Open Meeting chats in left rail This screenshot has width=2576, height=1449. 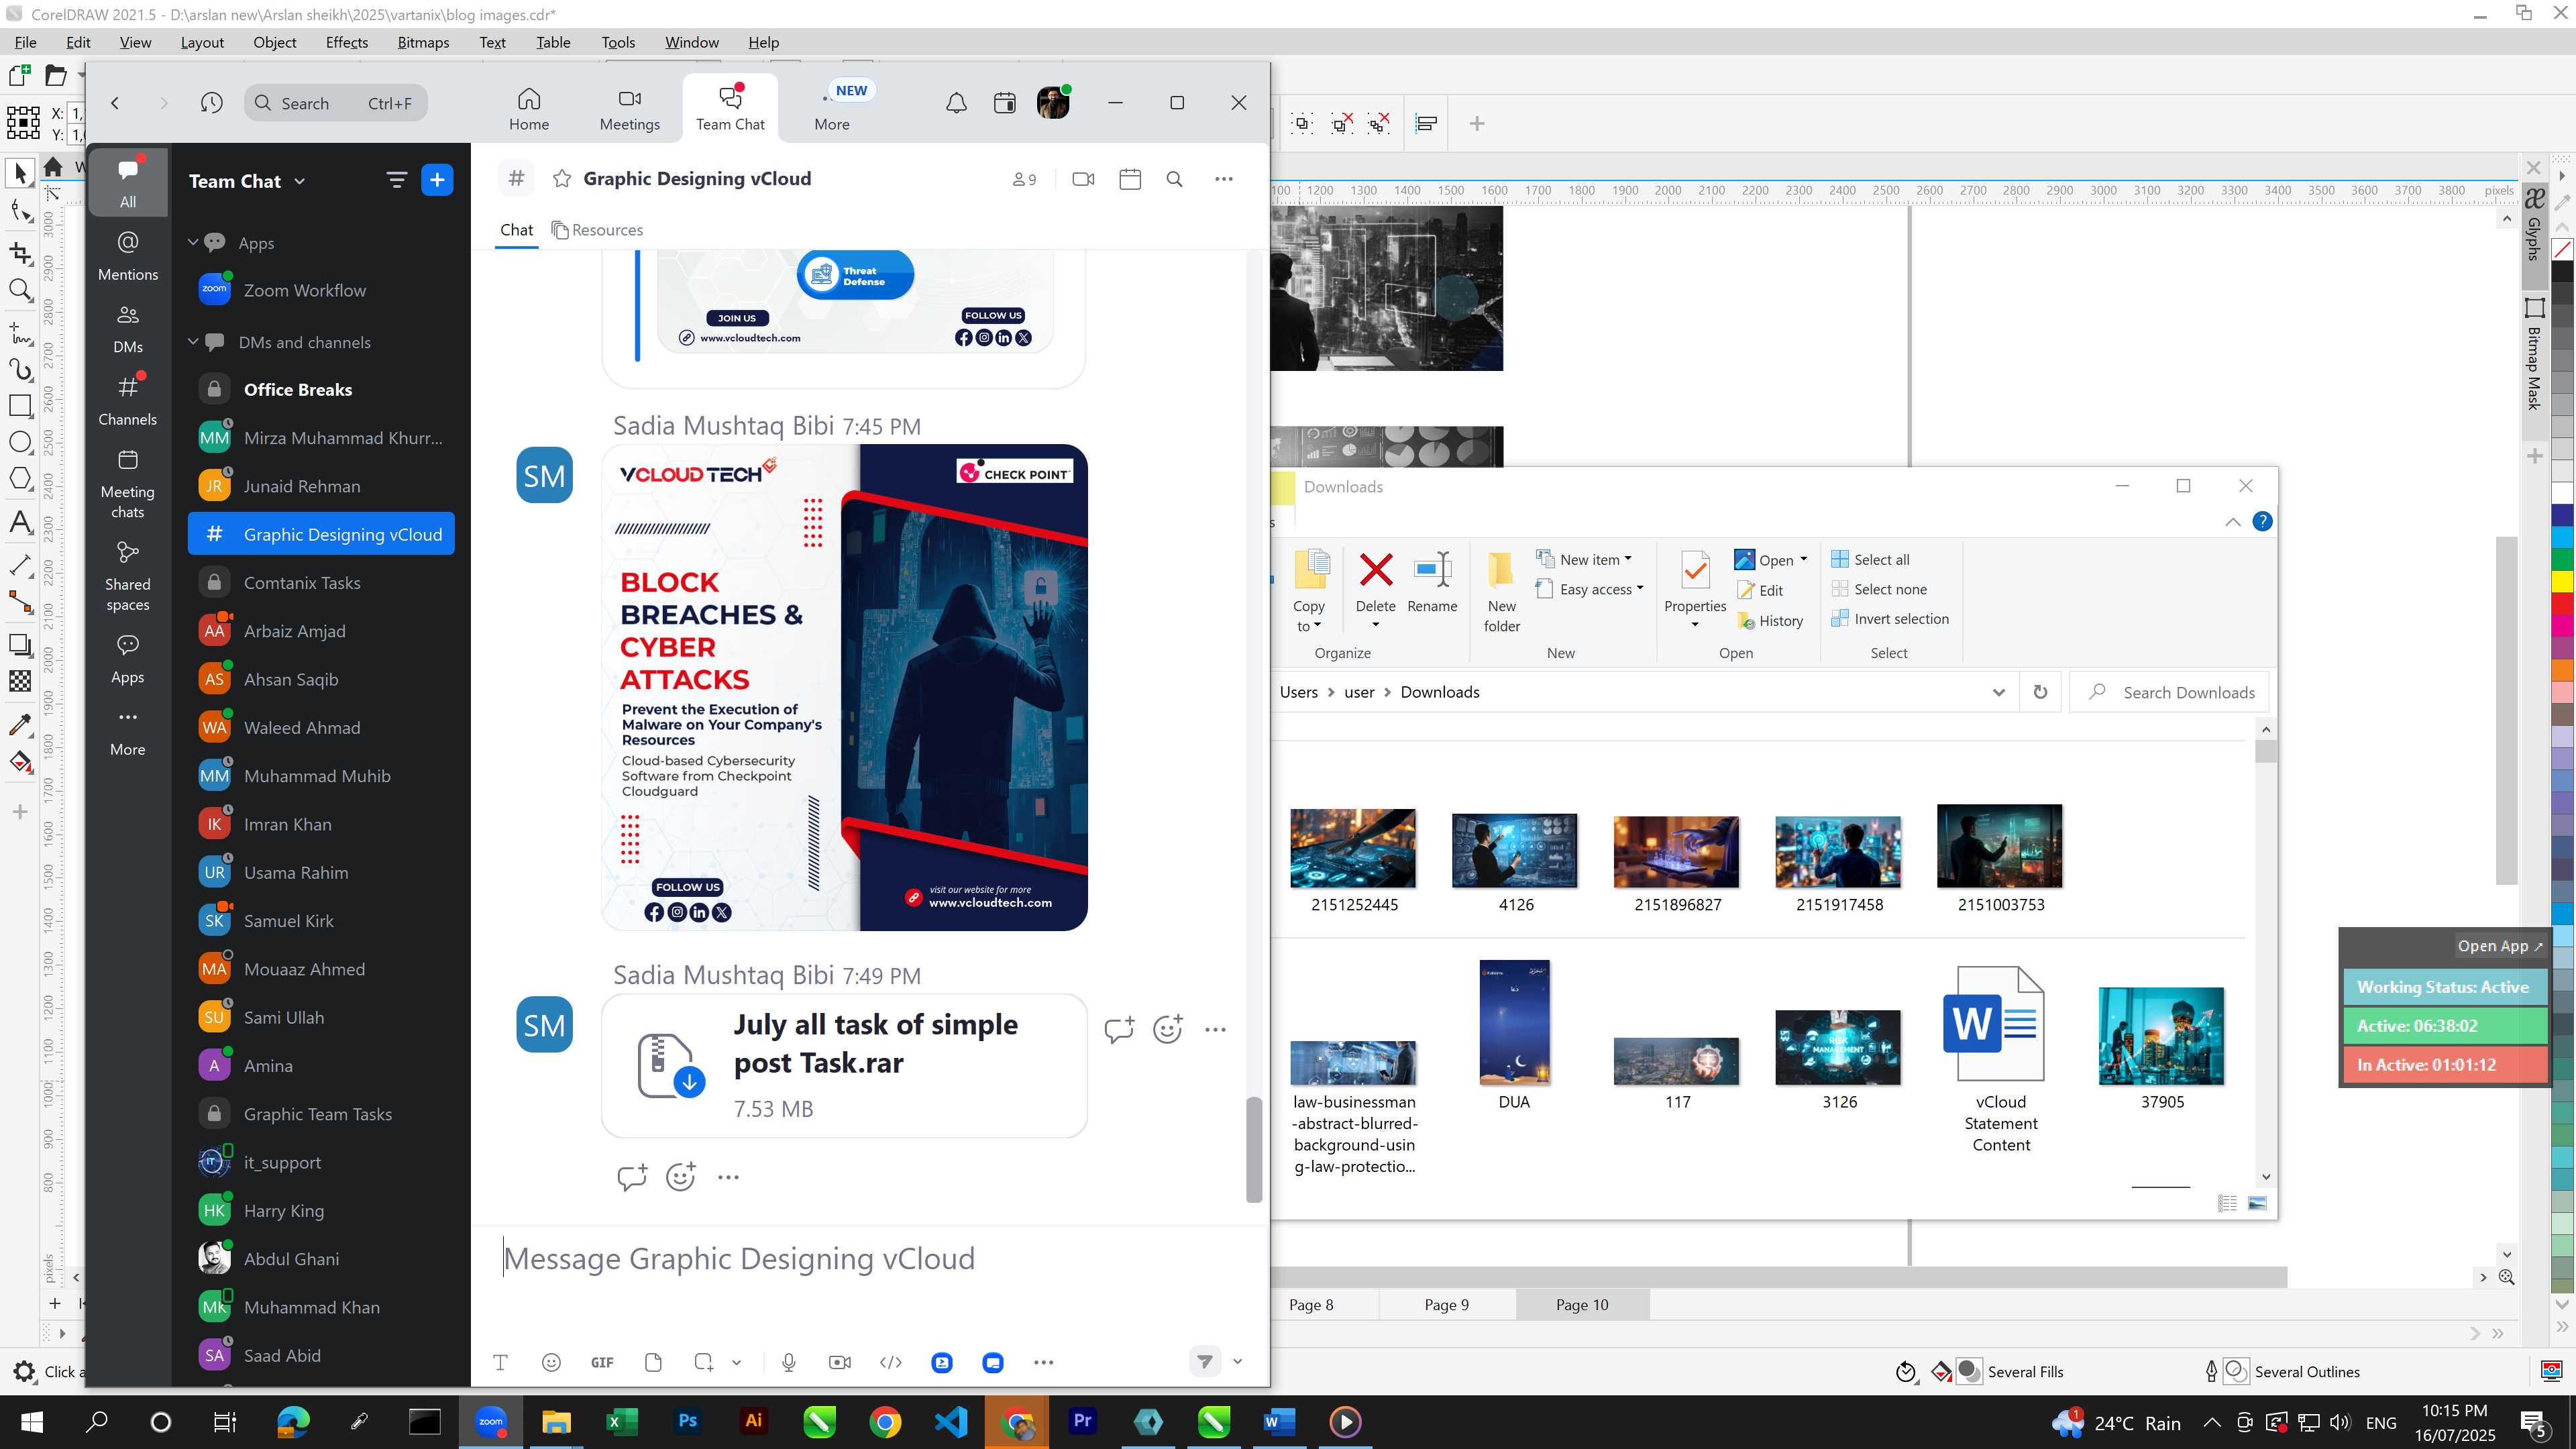(128, 484)
